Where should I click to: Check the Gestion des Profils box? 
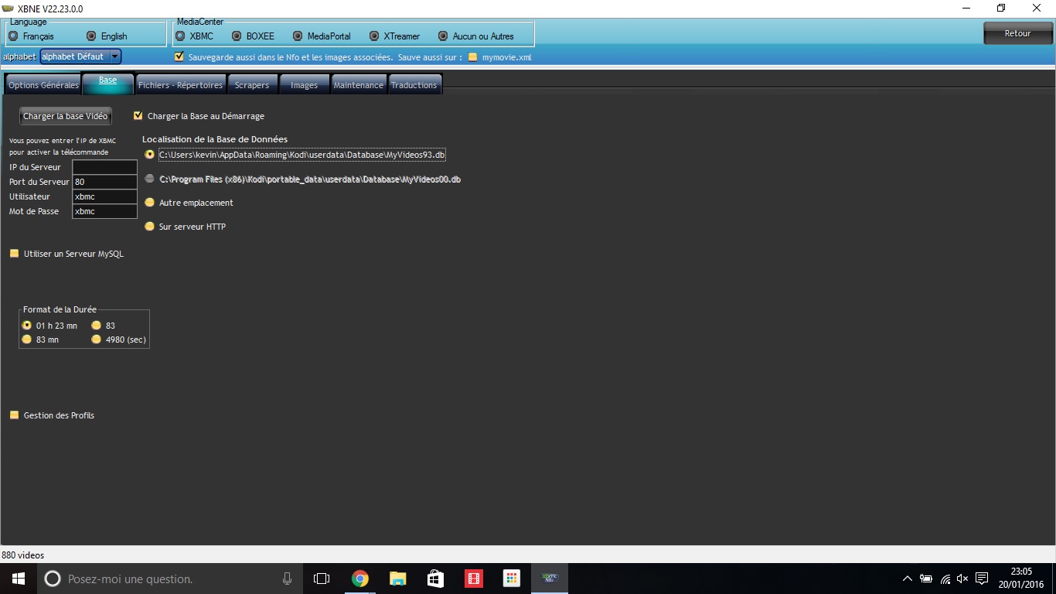click(14, 415)
